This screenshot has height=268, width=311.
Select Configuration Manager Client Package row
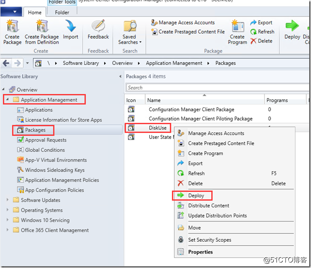pos(217,110)
